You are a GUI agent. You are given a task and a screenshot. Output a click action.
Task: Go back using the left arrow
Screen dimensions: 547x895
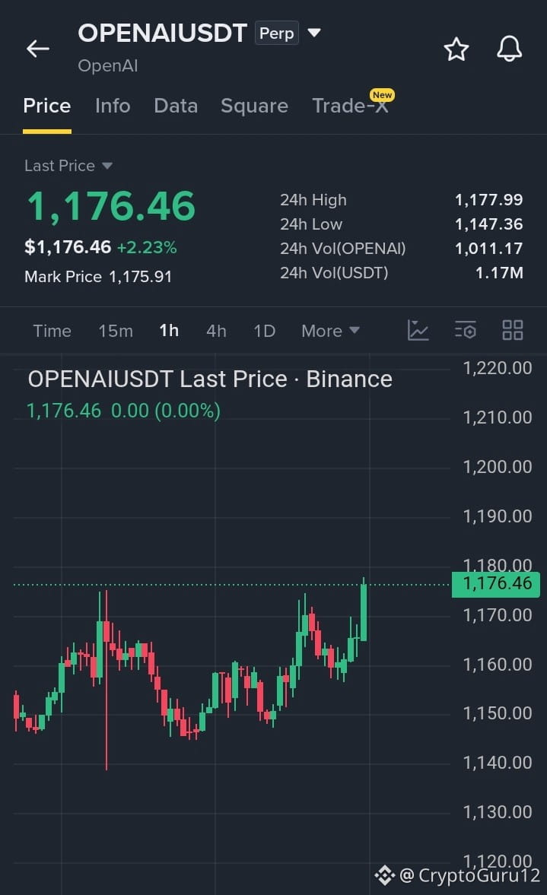click(38, 49)
